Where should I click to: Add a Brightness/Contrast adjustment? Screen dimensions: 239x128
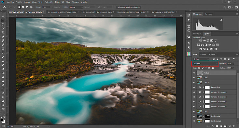click(201, 41)
